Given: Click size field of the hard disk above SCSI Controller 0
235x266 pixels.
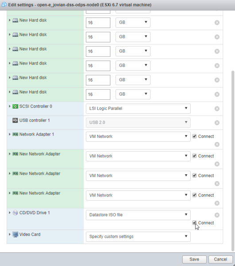Looking at the screenshot, I should click(x=98, y=94).
